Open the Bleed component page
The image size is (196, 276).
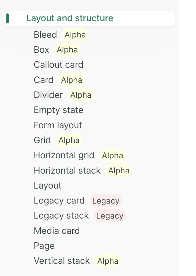click(45, 35)
